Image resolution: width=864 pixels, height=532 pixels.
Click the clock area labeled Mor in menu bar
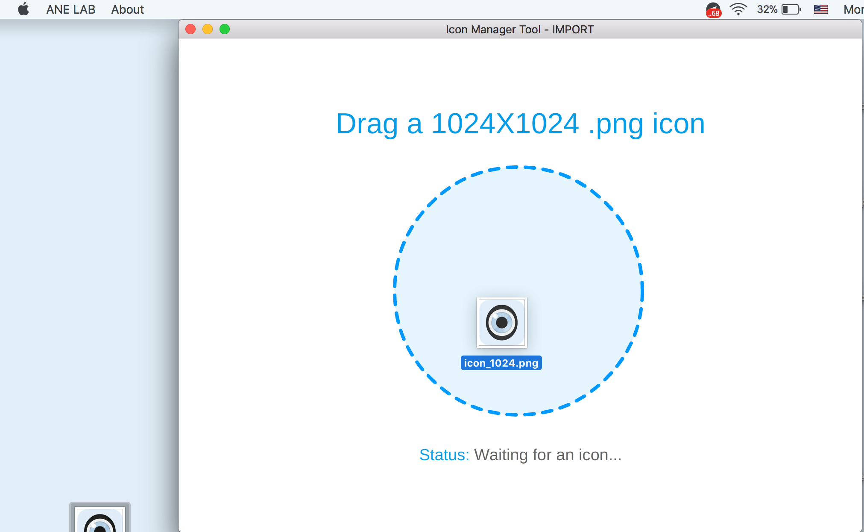(852, 9)
